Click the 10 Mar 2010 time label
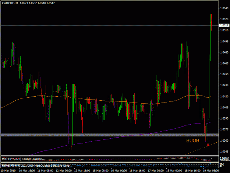 8,171
